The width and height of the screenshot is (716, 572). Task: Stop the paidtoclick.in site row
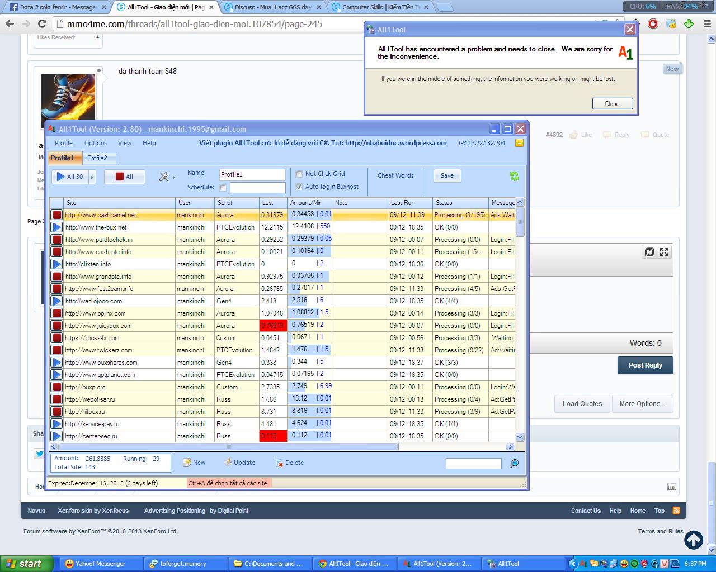tap(56, 240)
